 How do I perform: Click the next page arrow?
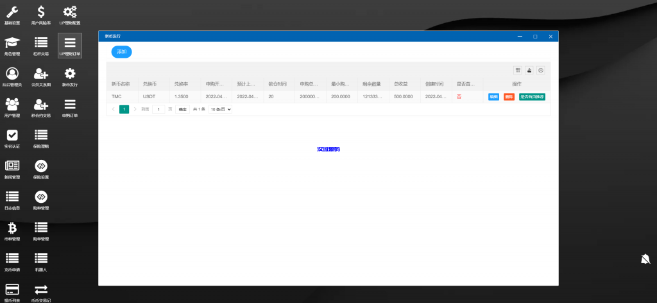tap(135, 109)
